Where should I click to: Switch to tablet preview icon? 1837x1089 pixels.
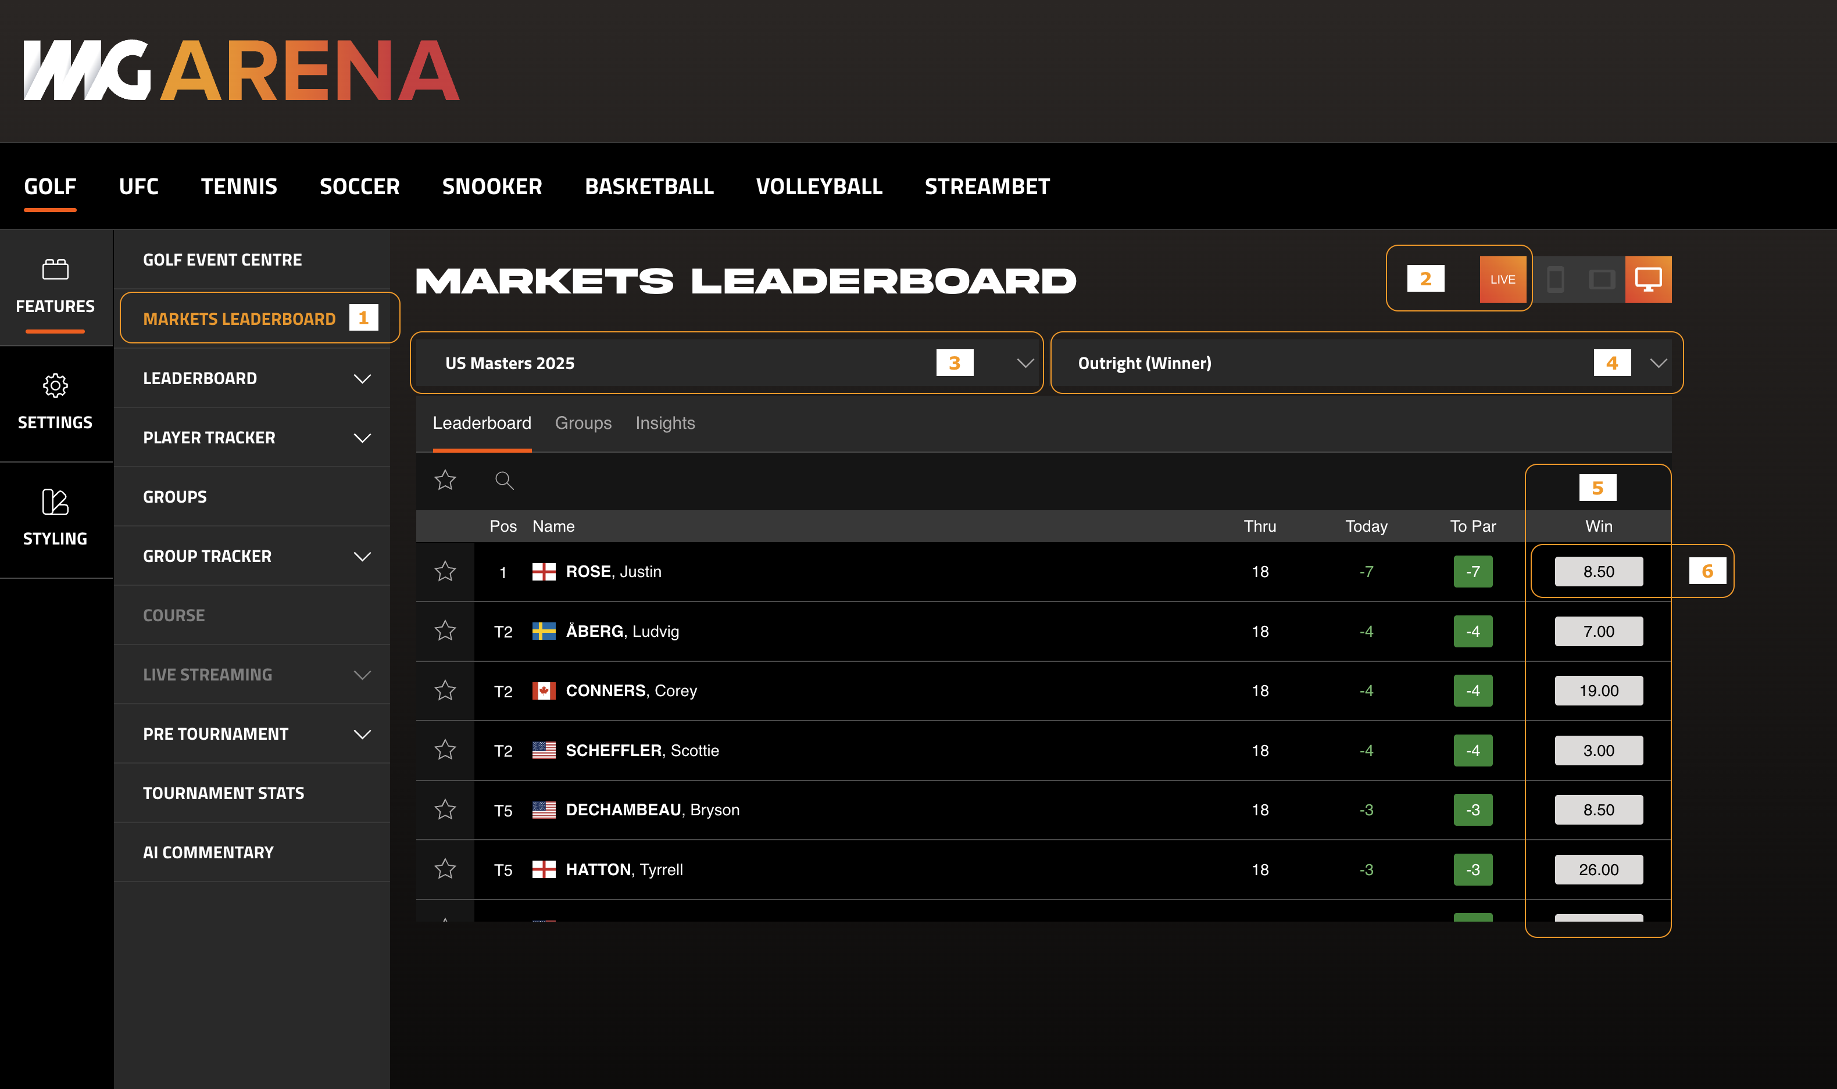[1602, 280]
